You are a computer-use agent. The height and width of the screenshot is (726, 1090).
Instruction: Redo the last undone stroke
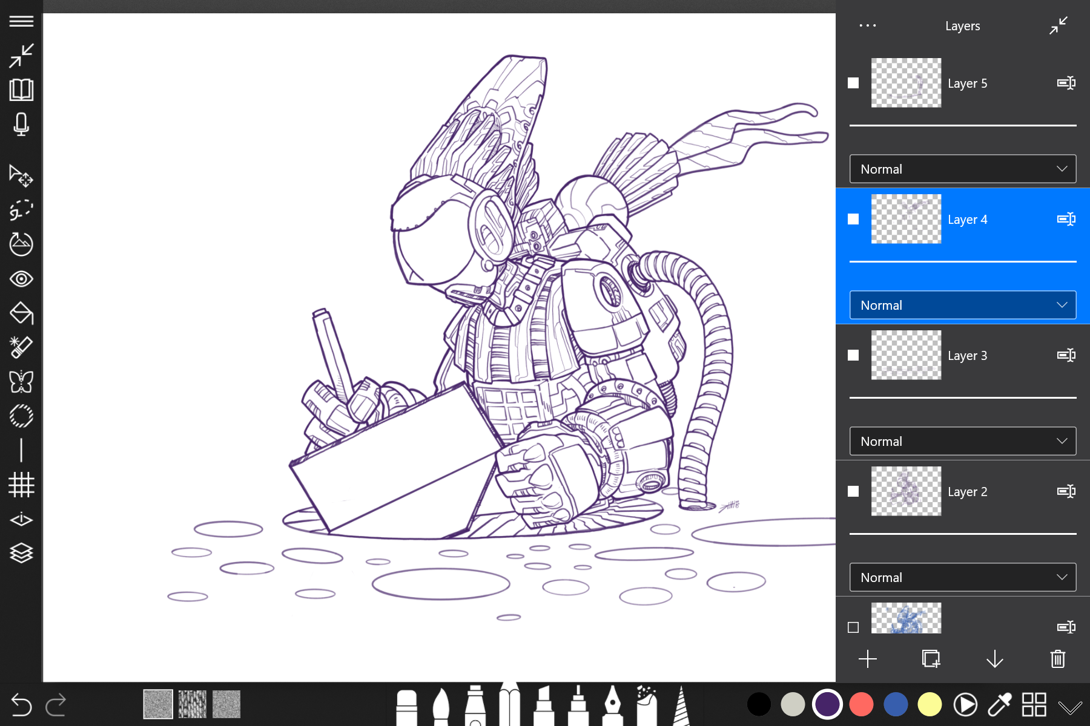tap(56, 704)
